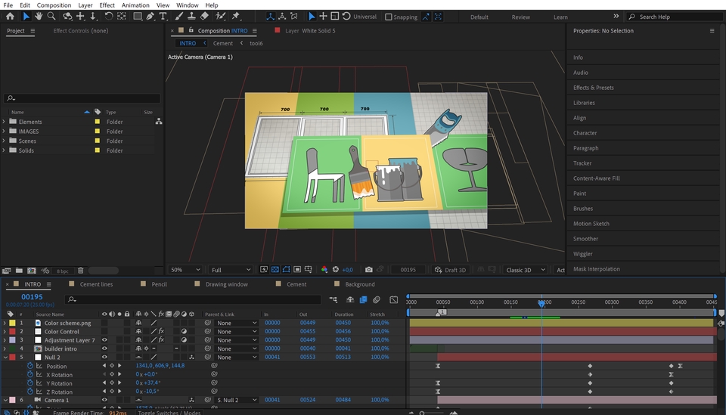
Task: Enable the Snapping checkbox
Action: (389, 17)
